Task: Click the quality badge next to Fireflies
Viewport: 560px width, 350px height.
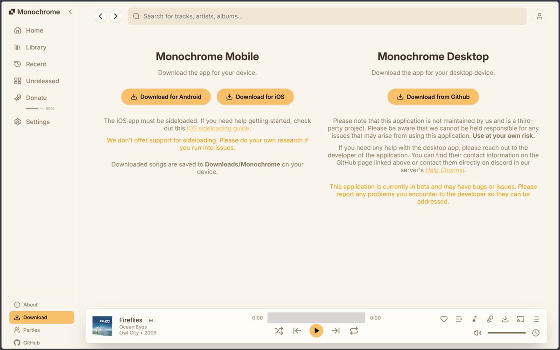Action: point(151,321)
